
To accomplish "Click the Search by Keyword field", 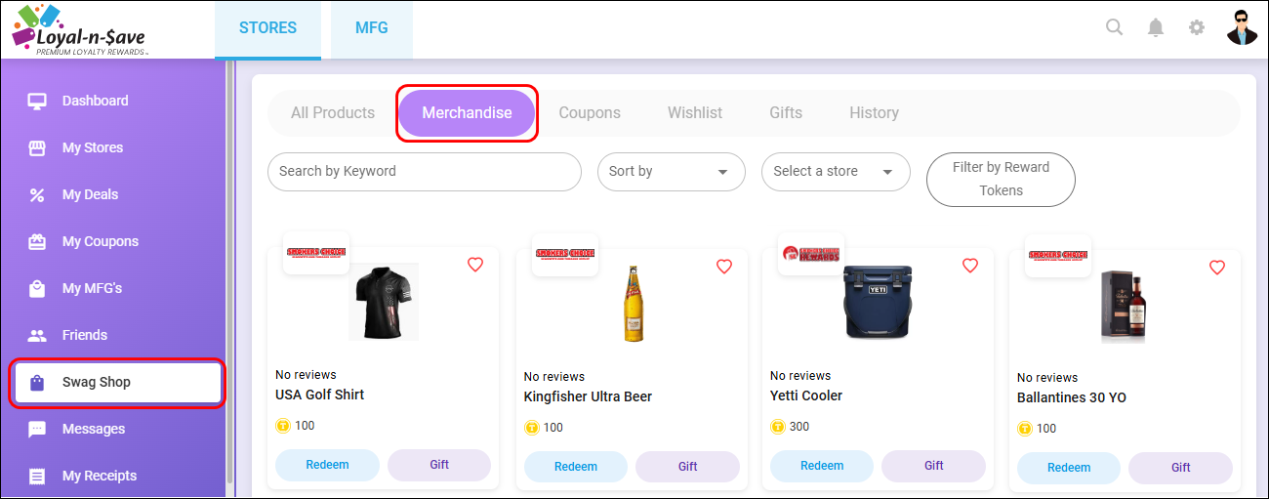I will click(x=425, y=172).
